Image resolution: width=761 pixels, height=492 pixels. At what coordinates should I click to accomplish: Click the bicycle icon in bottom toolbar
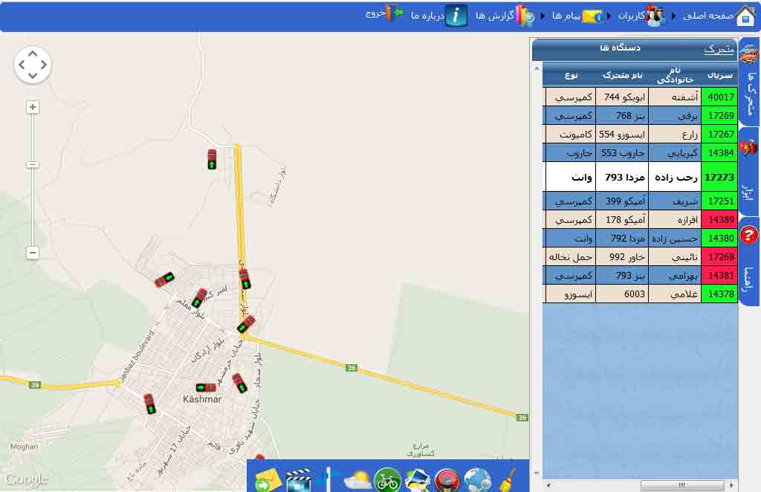(387, 479)
